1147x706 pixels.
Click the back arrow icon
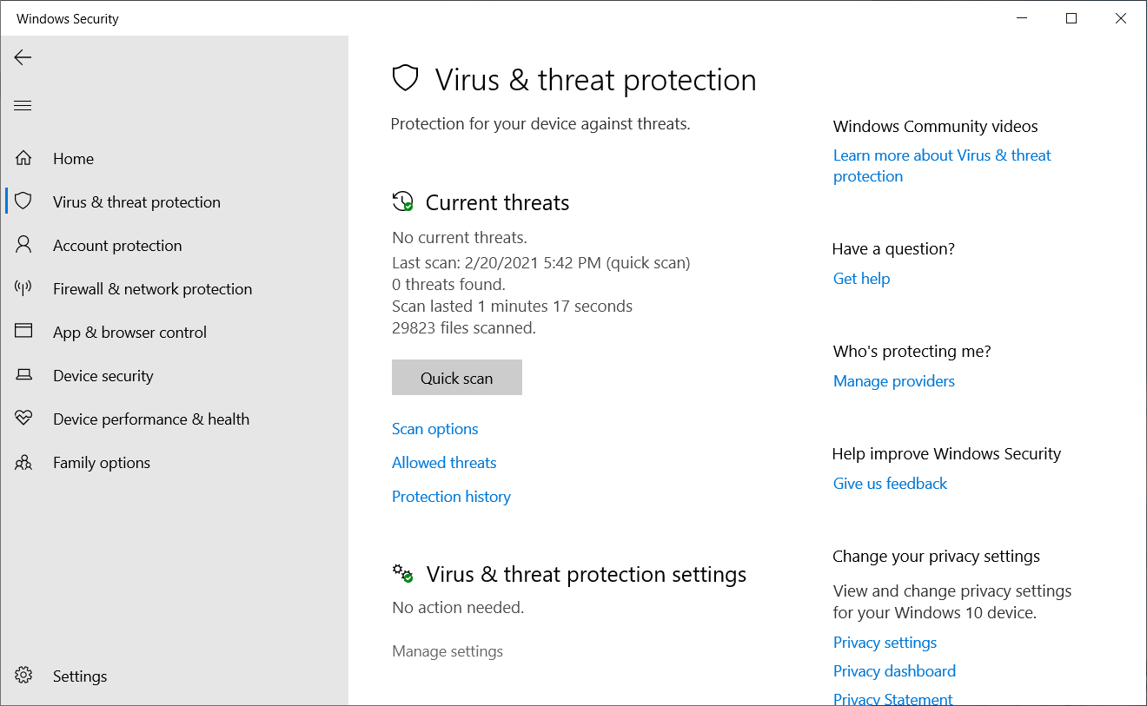(x=23, y=57)
